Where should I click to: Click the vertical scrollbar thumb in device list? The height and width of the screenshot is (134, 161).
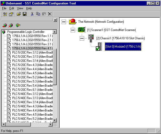[x=55, y=67]
